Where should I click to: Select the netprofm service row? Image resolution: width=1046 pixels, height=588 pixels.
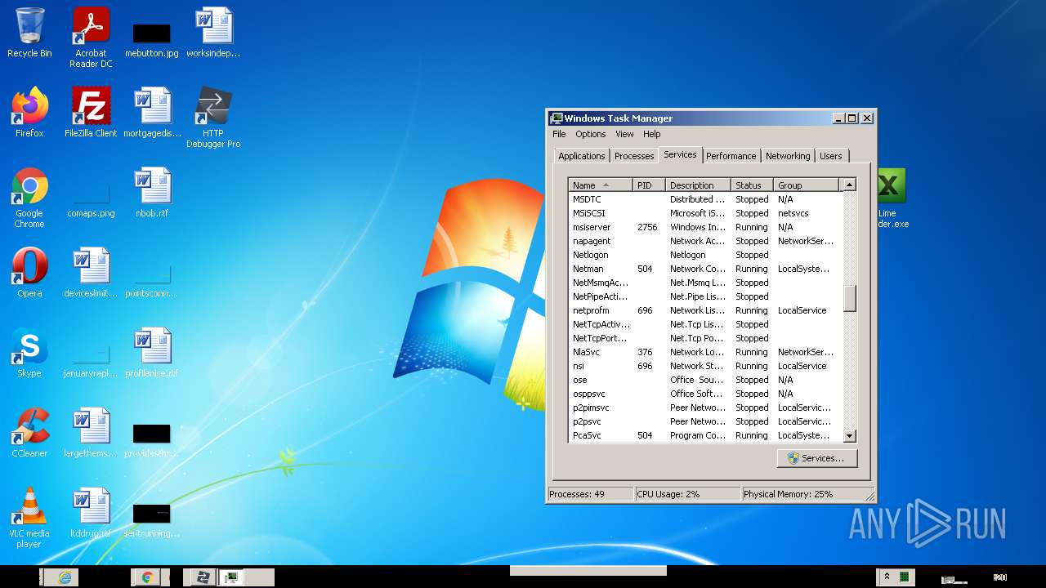[704, 310]
